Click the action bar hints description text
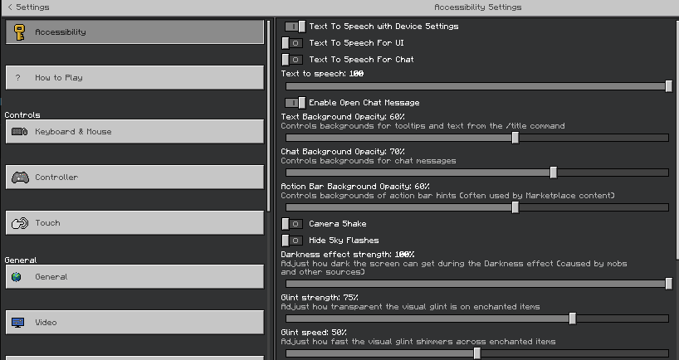 point(447,196)
